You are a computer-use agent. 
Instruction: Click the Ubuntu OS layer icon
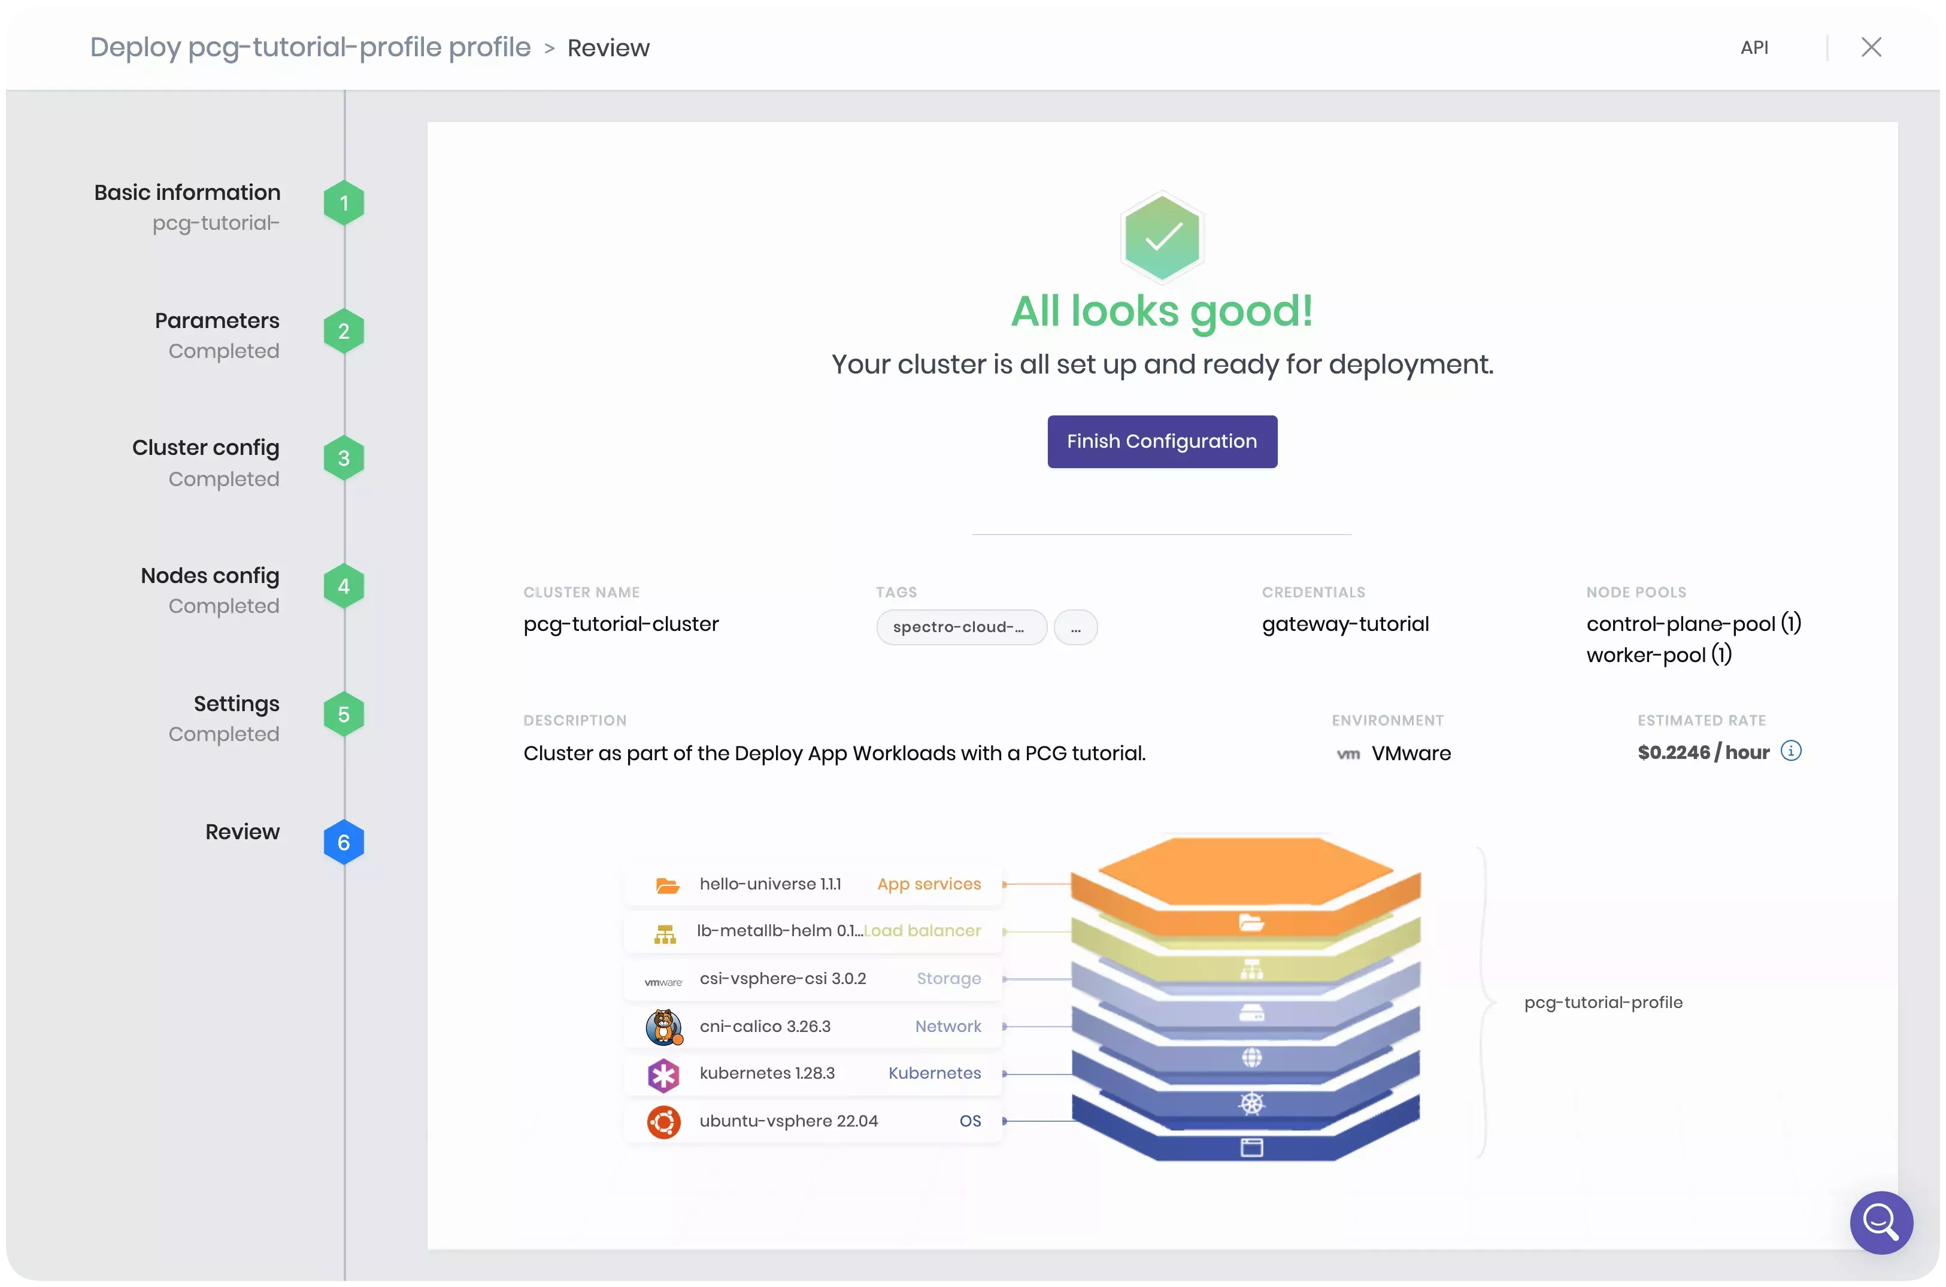click(x=663, y=1122)
